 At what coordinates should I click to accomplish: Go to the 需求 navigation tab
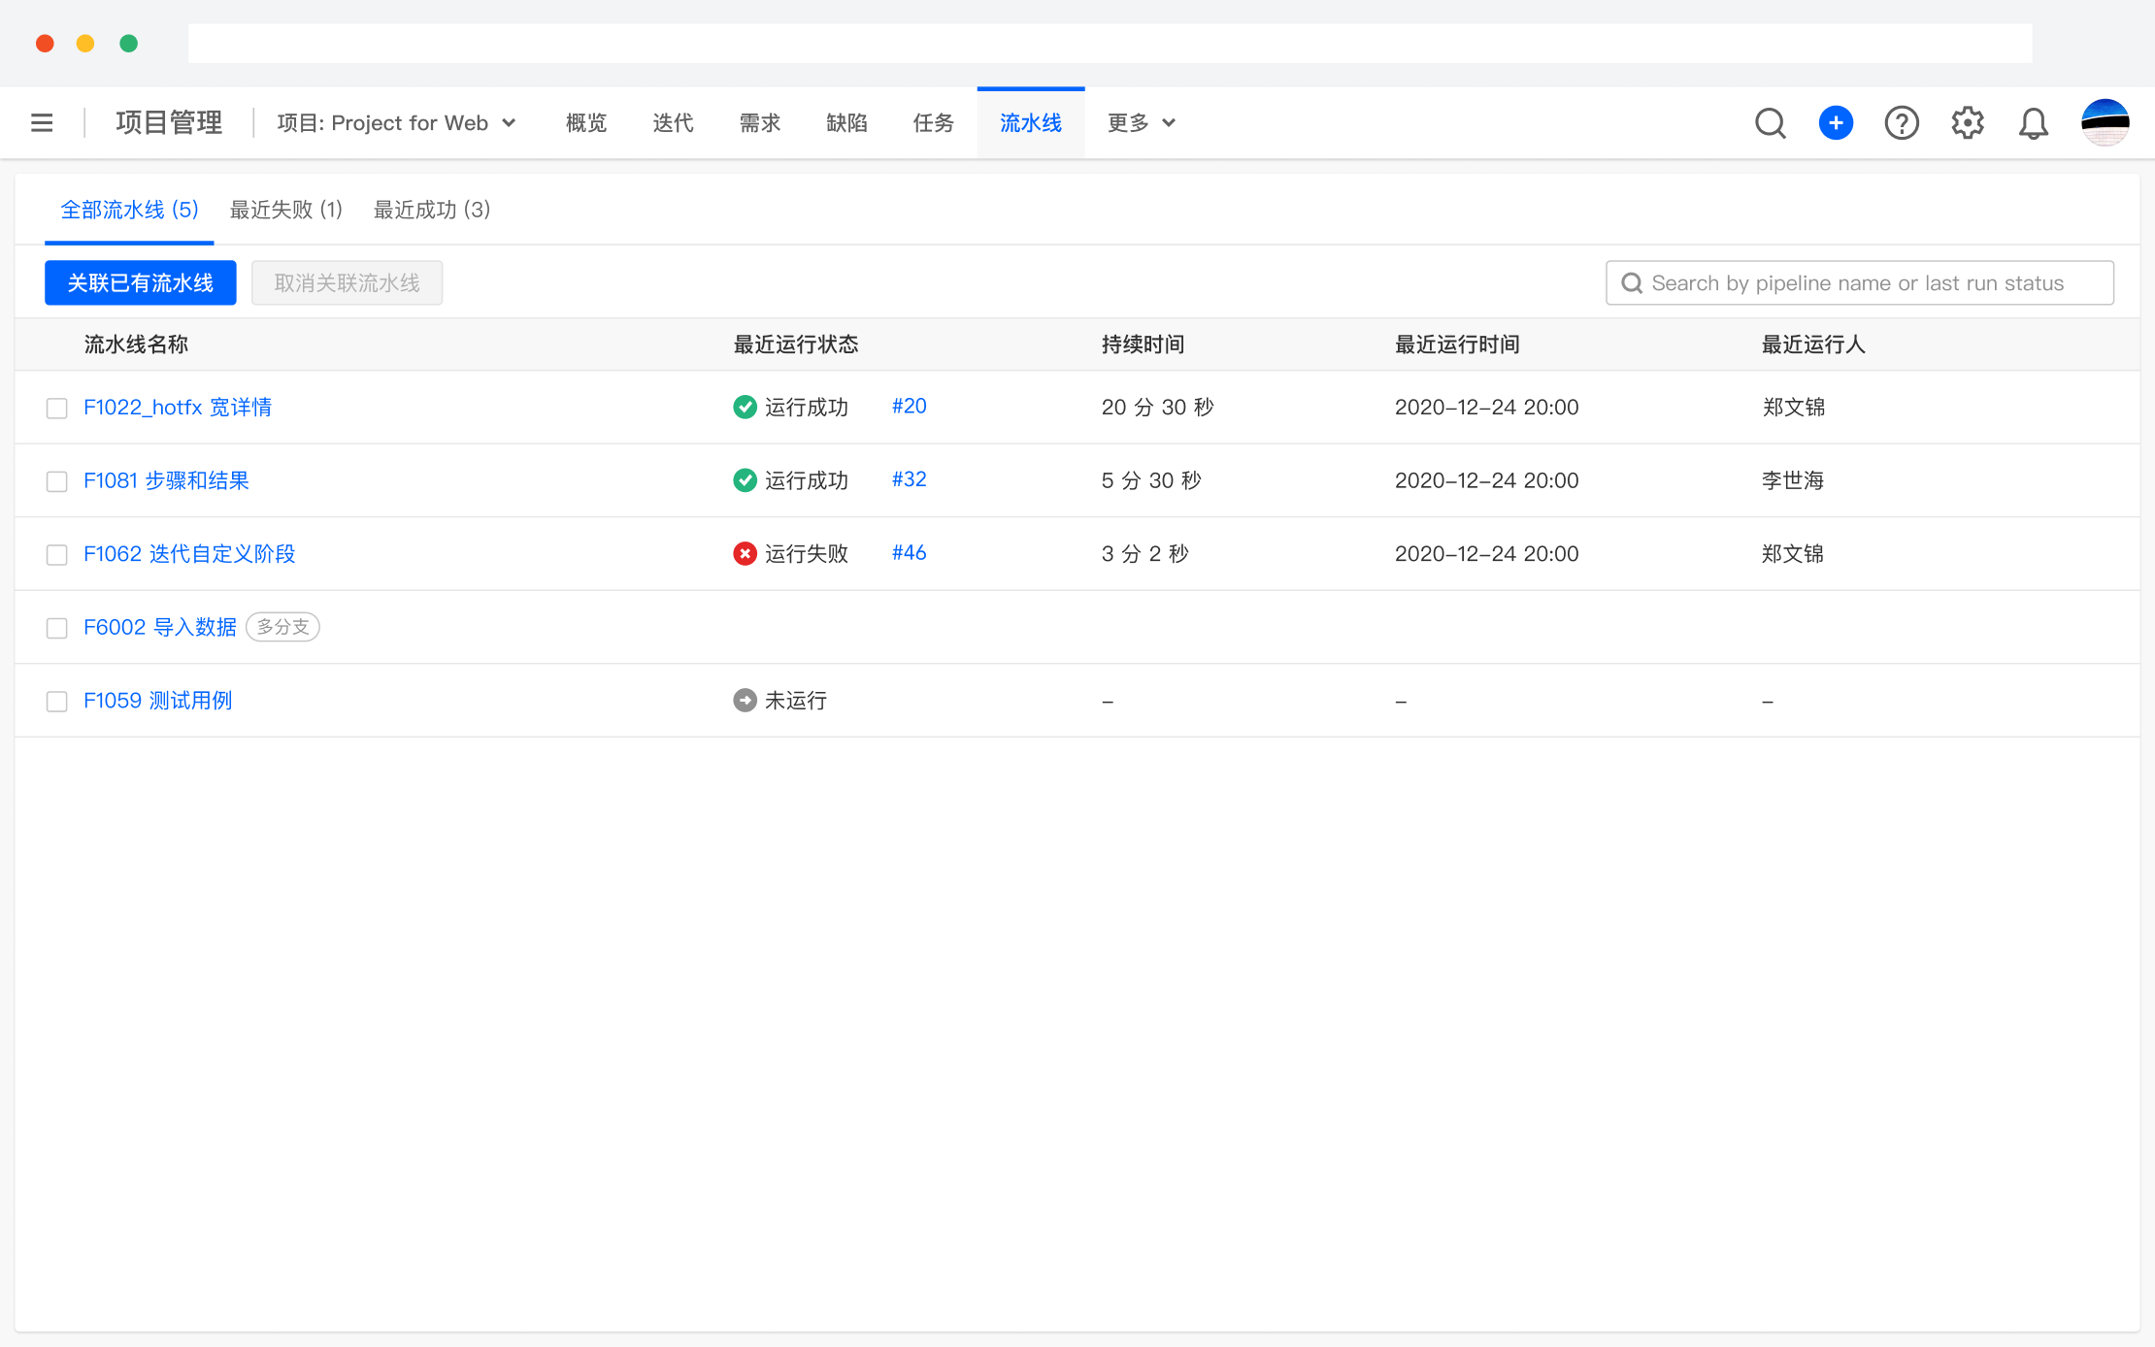759,123
